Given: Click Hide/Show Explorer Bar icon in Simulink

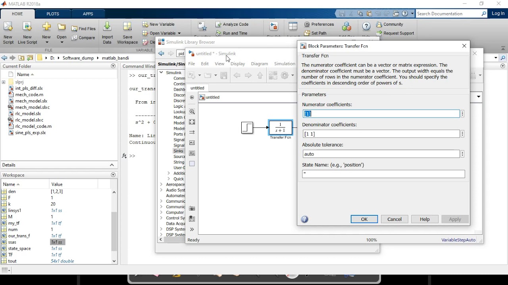Looking at the screenshot, I should [192, 97].
